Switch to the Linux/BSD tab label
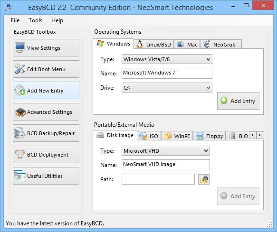This screenshot has height=232, width=277. (159, 45)
